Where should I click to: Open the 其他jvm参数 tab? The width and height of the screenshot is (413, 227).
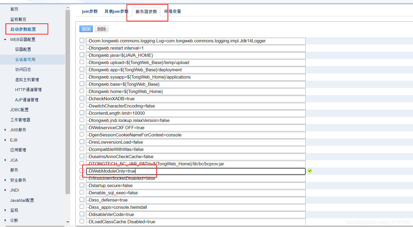116,11
